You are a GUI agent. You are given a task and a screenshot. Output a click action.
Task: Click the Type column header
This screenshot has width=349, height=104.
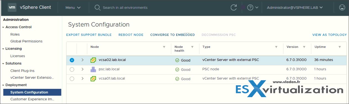click(x=206, y=47)
